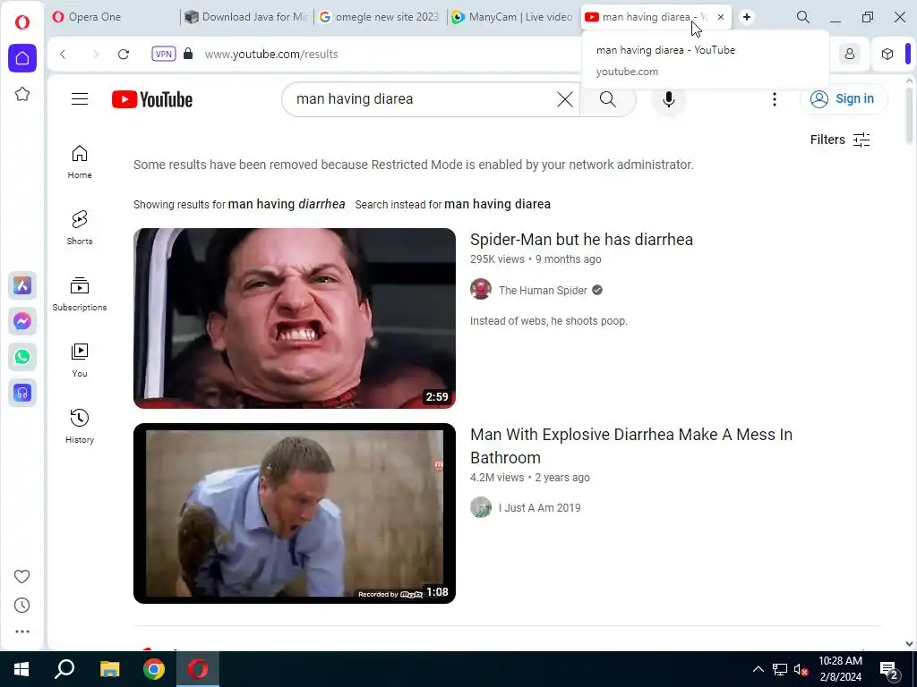Open the Opera main menu logo
This screenshot has height=687, width=917.
coord(22,22)
